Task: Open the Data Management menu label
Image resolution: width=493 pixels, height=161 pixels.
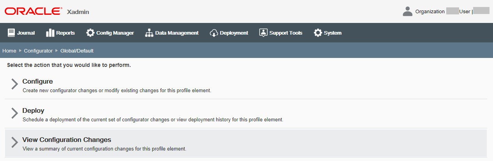Action: [x=177, y=33]
